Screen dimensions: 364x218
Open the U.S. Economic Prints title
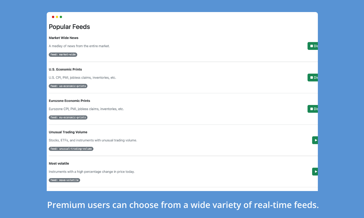coord(65,69)
